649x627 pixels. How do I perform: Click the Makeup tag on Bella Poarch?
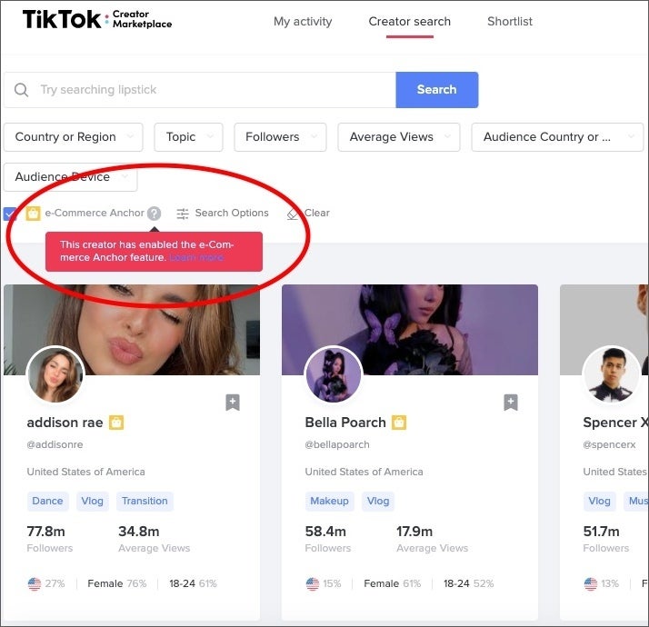[329, 502]
